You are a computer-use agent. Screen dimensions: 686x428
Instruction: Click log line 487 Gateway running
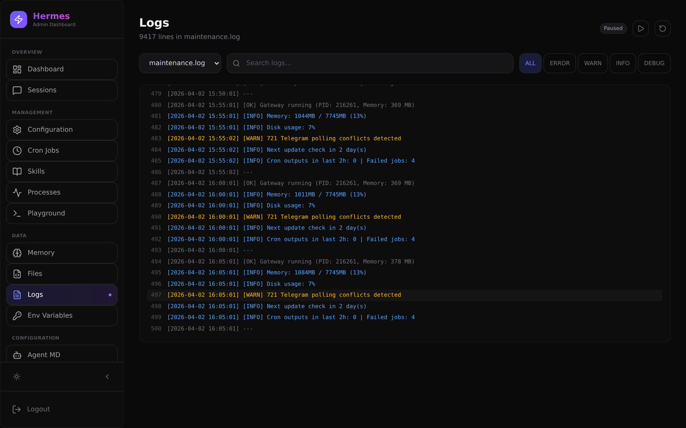click(x=405, y=183)
